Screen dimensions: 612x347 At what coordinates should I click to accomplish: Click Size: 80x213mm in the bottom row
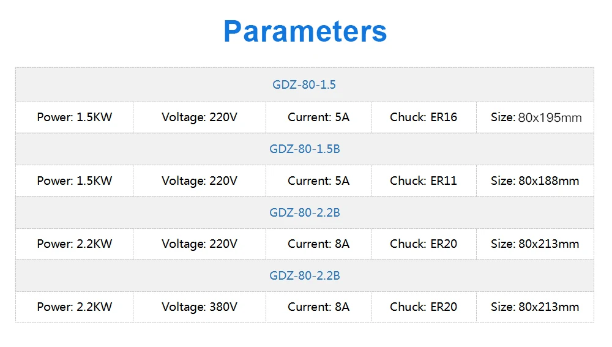[535, 307]
